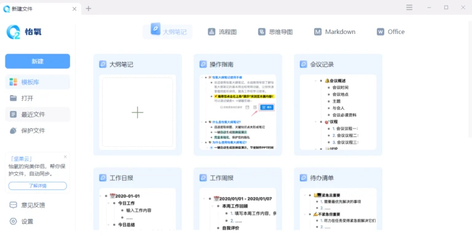Switch to the Office tab
This screenshot has width=472, height=236.
[390, 32]
